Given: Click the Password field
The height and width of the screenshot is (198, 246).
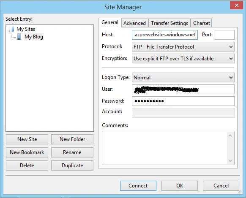Looking at the screenshot, I should (183, 101).
